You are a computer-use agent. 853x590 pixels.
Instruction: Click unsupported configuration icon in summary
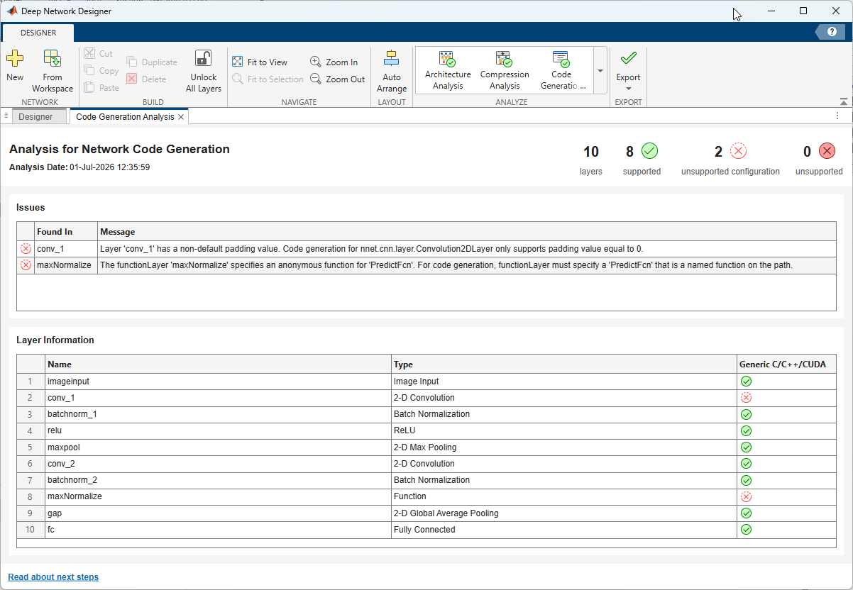739,150
